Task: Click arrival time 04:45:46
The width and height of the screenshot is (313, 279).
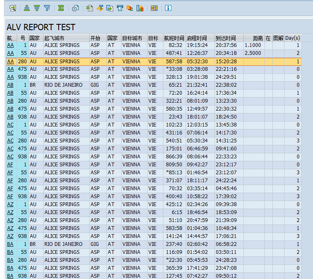Action: click(226, 189)
